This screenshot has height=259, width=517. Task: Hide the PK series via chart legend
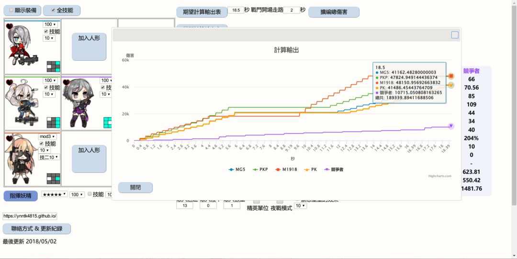tap(310, 169)
